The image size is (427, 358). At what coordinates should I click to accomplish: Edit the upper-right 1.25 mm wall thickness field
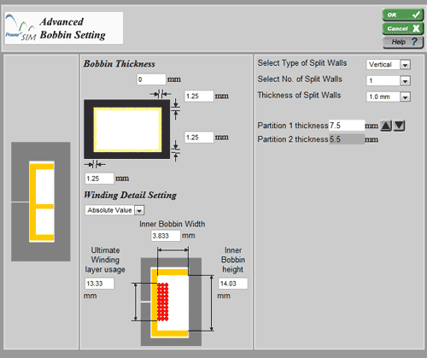(x=199, y=97)
